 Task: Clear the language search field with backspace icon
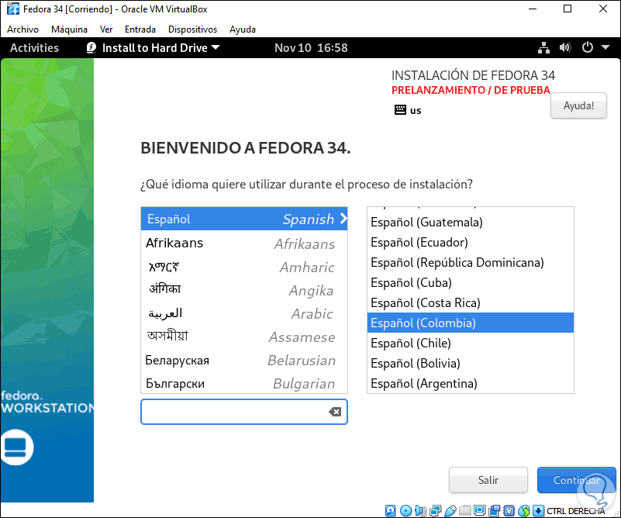click(x=335, y=412)
